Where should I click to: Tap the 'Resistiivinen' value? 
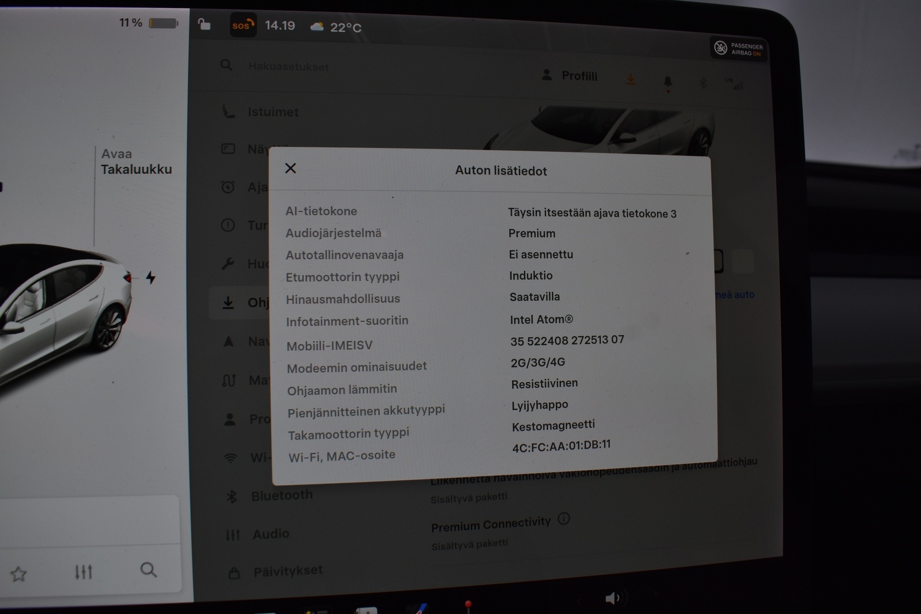pyautogui.click(x=545, y=384)
